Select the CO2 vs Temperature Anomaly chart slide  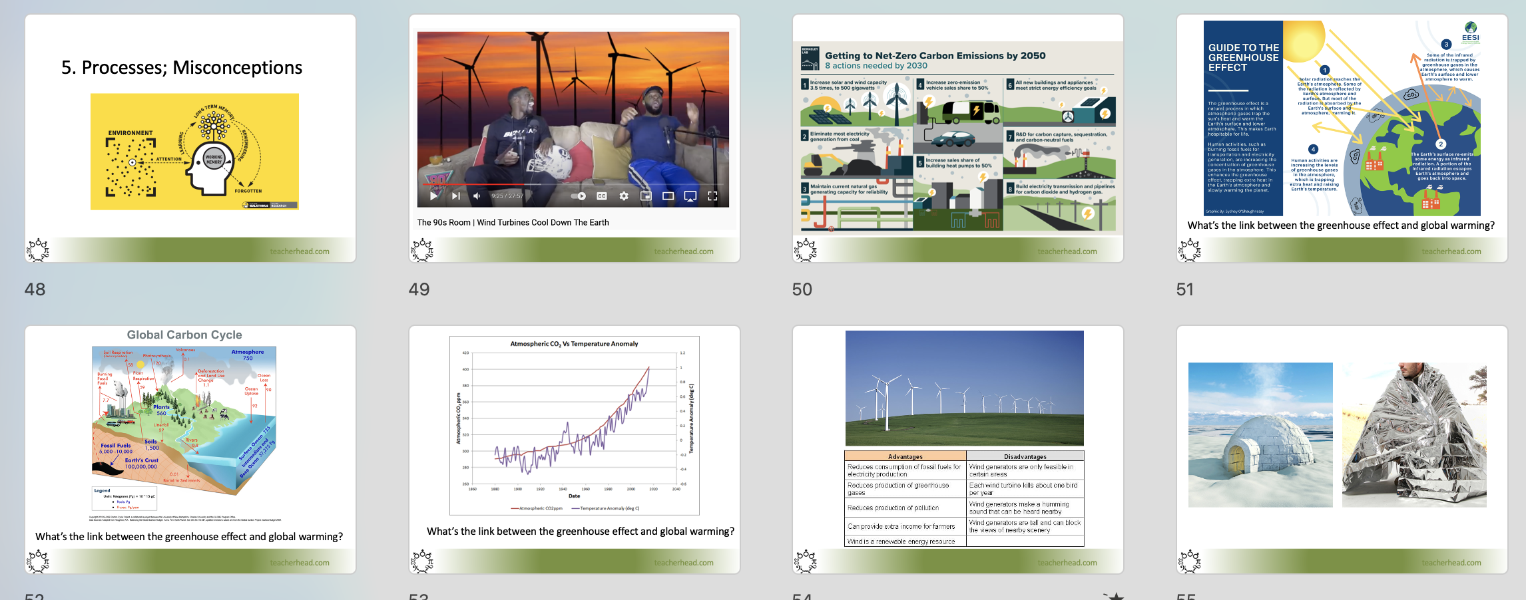574,449
